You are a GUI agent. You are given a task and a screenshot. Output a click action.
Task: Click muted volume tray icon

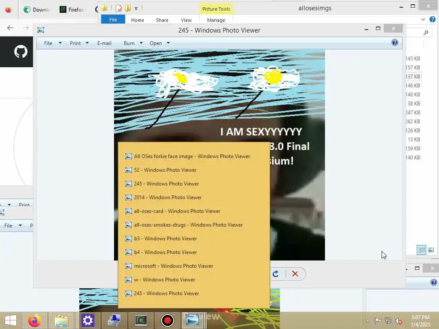pyautogui.click(x=398, y=320)
